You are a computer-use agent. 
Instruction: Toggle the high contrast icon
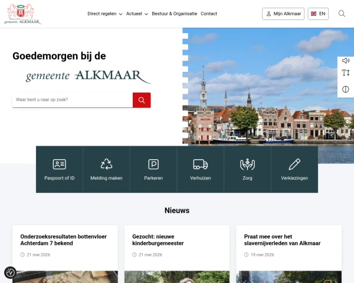point(345,90)
